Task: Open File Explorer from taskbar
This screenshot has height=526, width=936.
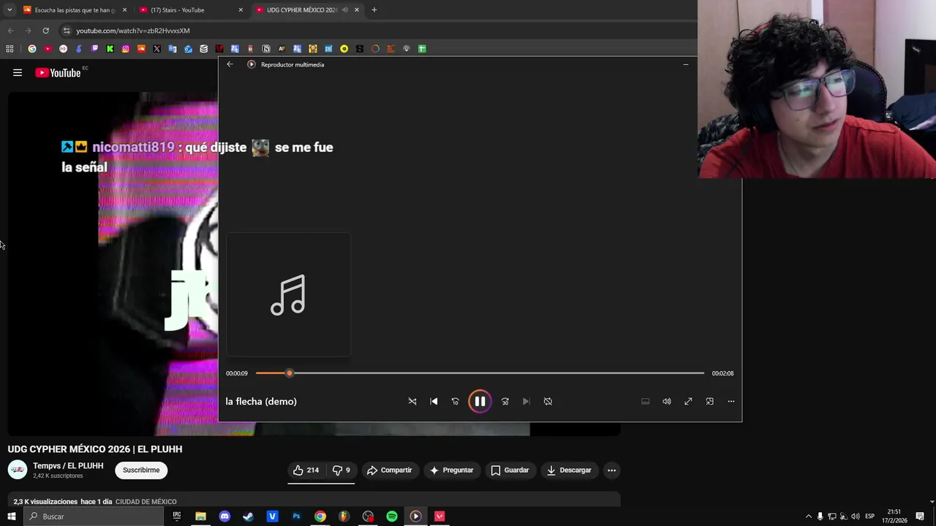Action: 200,517
